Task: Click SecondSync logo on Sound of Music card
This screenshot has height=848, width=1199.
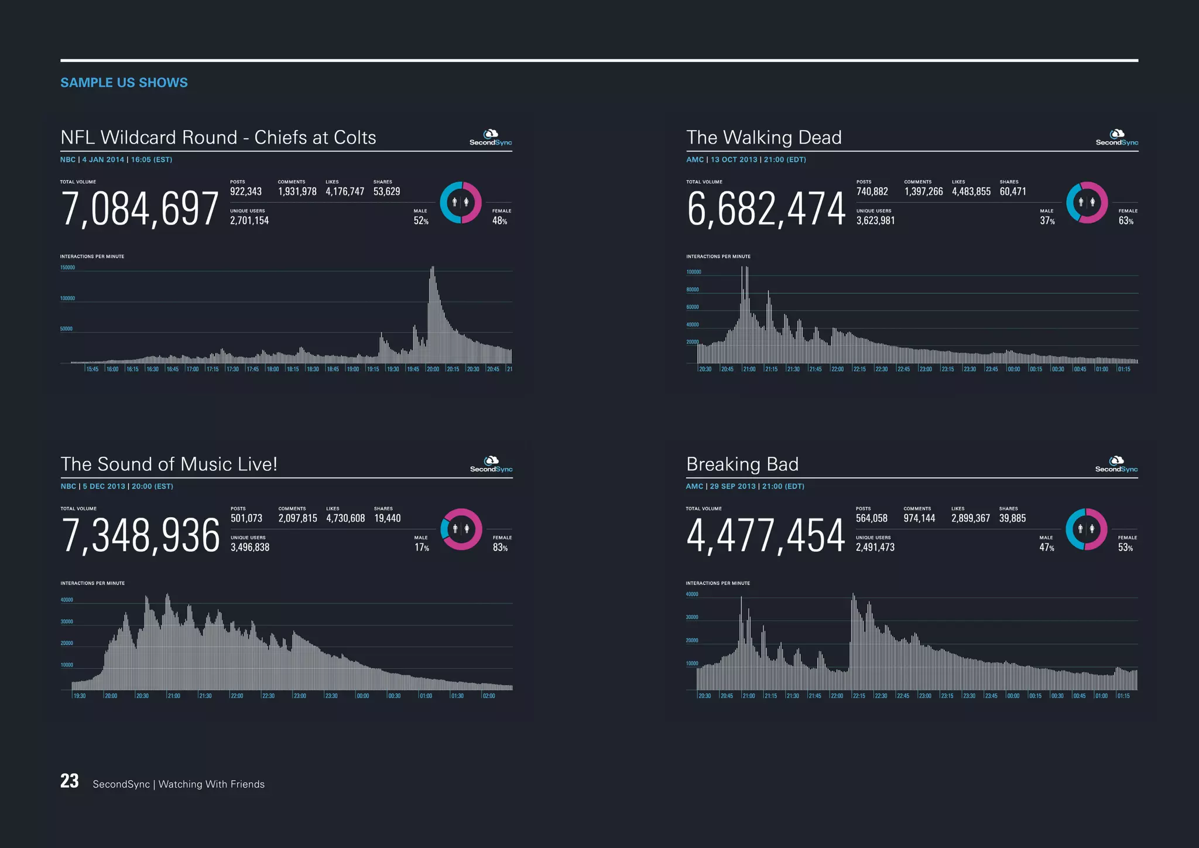Action: [491, 465]
